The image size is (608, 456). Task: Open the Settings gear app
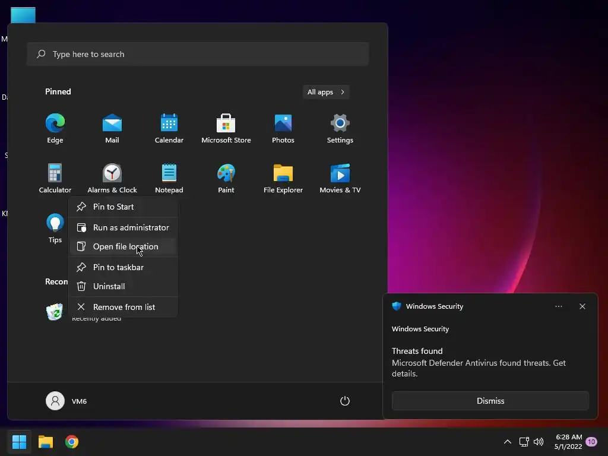(x=340, y=128)
